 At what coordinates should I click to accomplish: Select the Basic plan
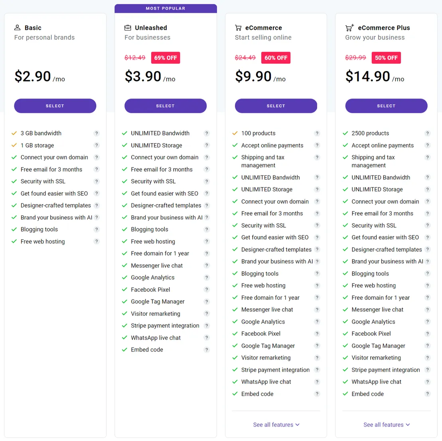(x=55, y=106)
